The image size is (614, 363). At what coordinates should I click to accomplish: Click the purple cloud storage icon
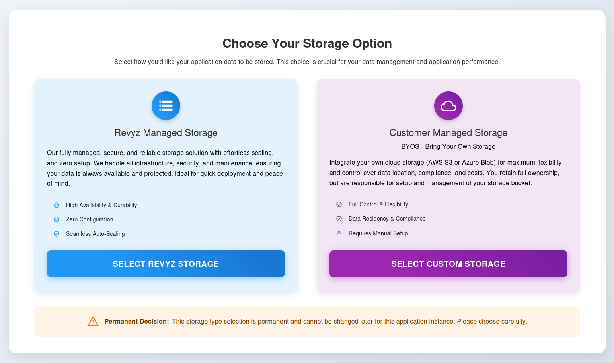click(448, 106)
